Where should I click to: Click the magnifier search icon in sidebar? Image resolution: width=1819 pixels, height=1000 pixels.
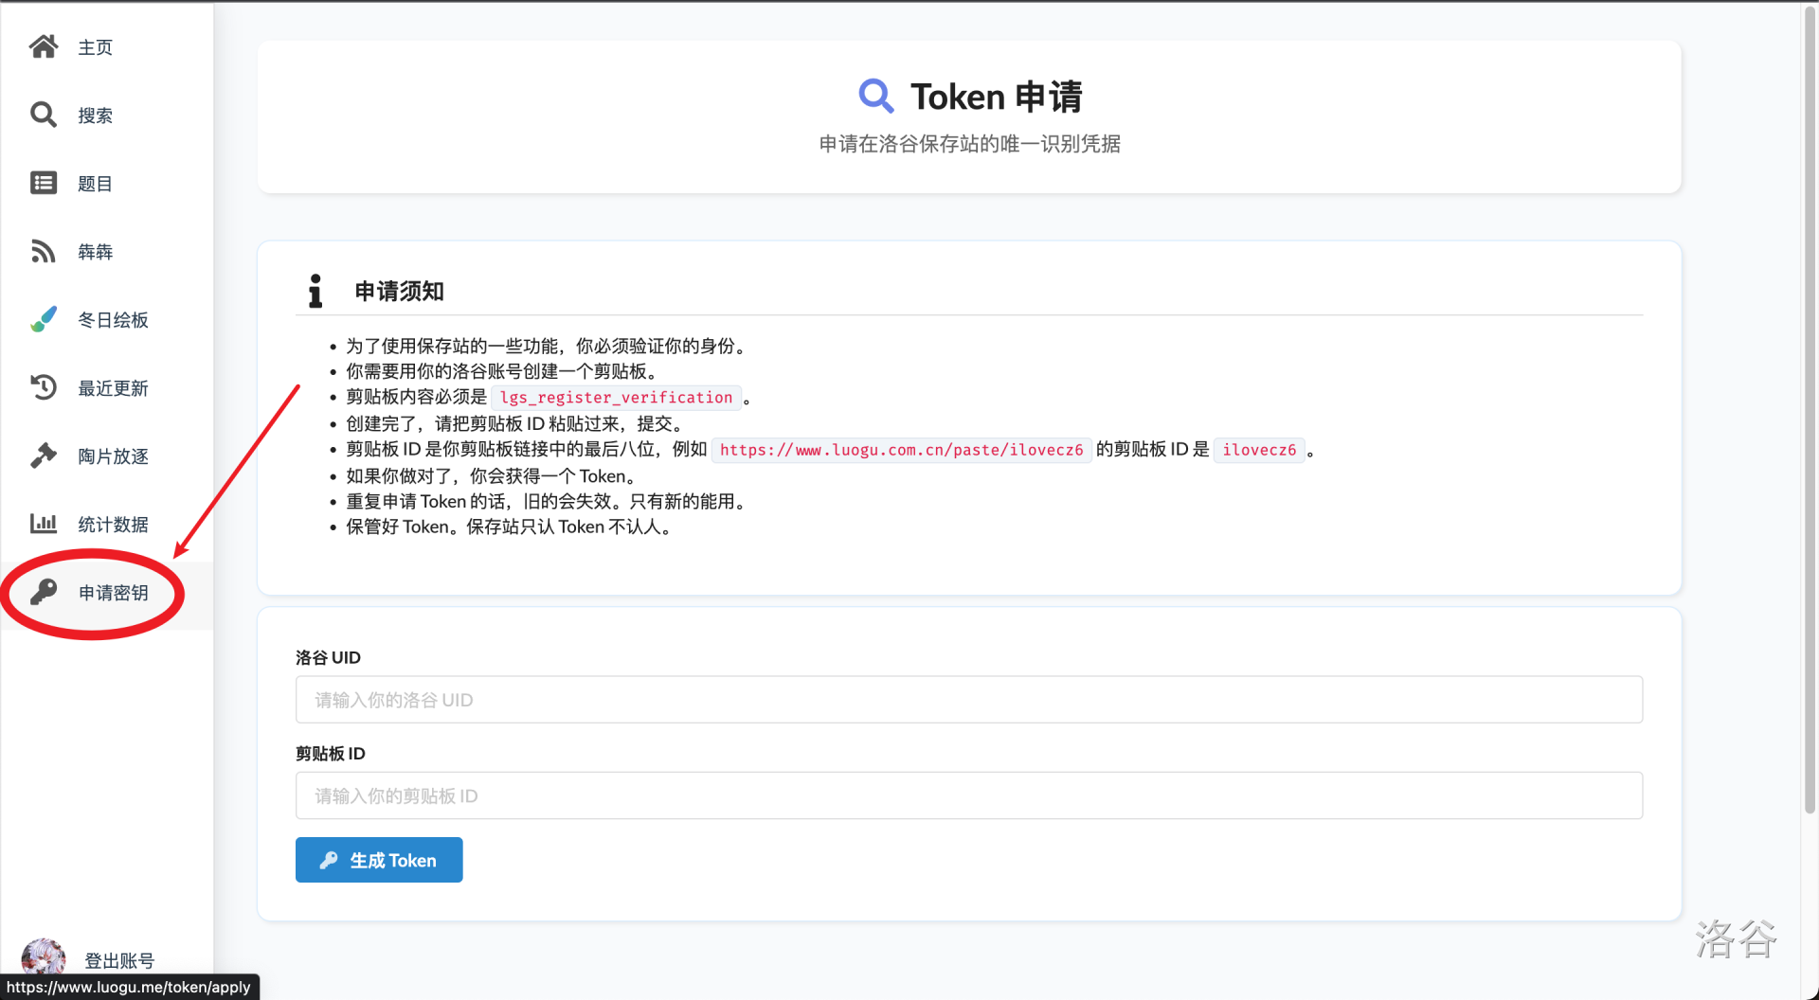coord(44,115)
